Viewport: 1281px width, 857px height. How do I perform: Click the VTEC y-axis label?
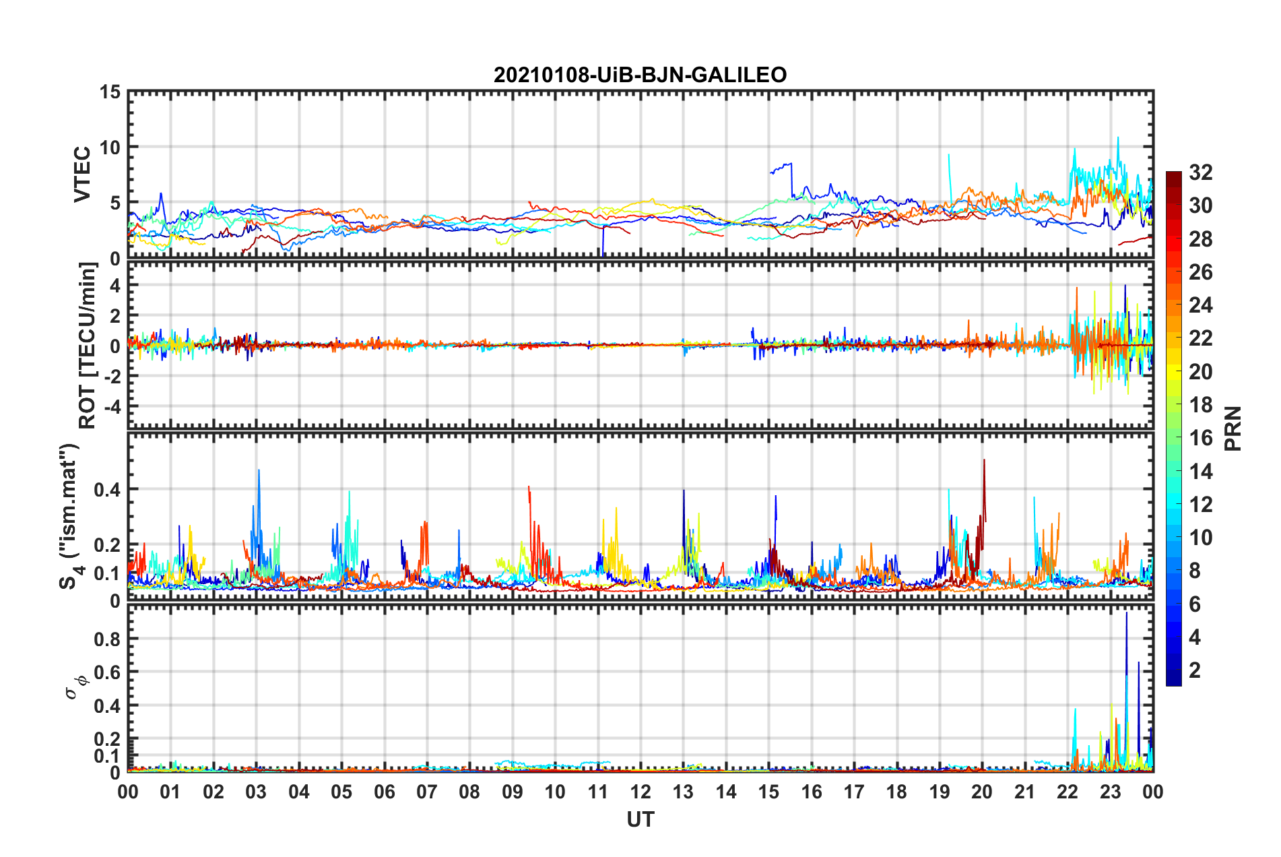point(82,174)
